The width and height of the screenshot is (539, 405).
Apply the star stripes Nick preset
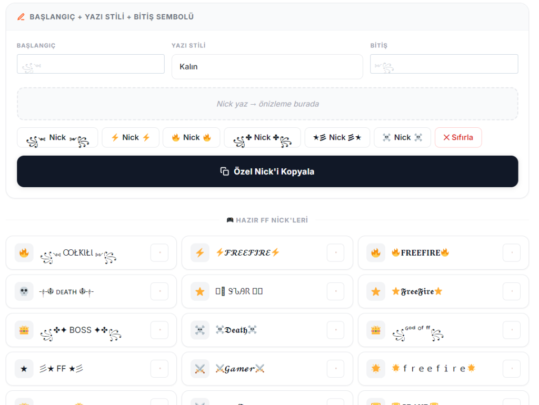pos(337,138)
